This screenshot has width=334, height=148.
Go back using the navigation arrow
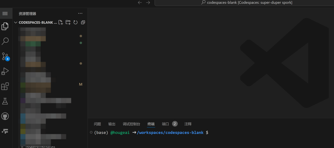pyautogui.click(x=140, y=2)
